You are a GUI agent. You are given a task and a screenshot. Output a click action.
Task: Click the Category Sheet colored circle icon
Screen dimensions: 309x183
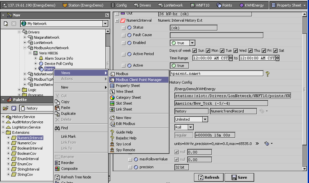point(112,97)
